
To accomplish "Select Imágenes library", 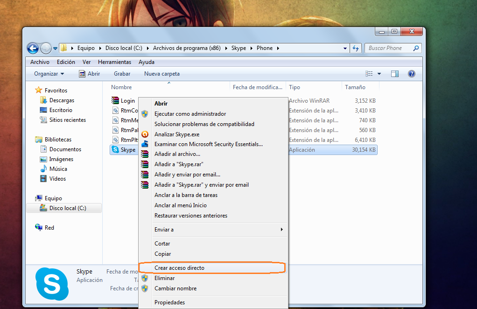I will click(61, 159).
